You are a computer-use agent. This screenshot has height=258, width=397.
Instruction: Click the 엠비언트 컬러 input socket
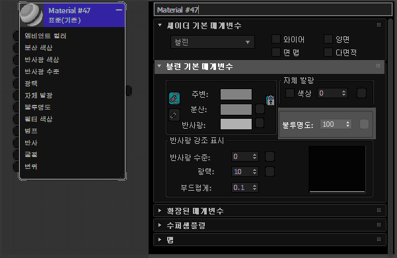[17, 36]
